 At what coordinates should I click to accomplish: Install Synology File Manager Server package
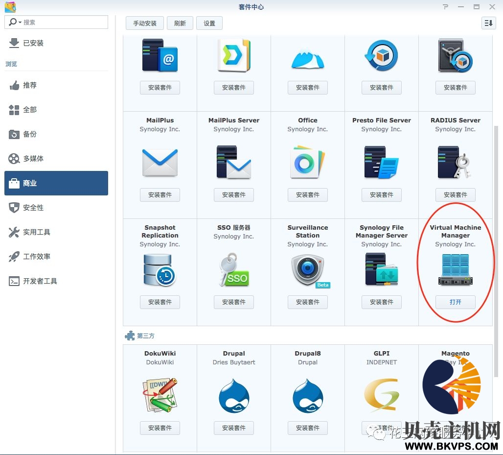pos(382,302)
